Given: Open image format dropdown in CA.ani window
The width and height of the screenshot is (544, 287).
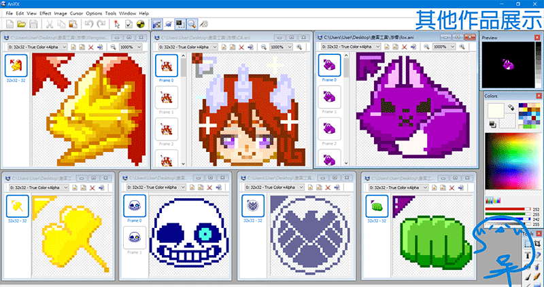Looking at the screenshot, I should pyautogui.click(x=188, y=47).
